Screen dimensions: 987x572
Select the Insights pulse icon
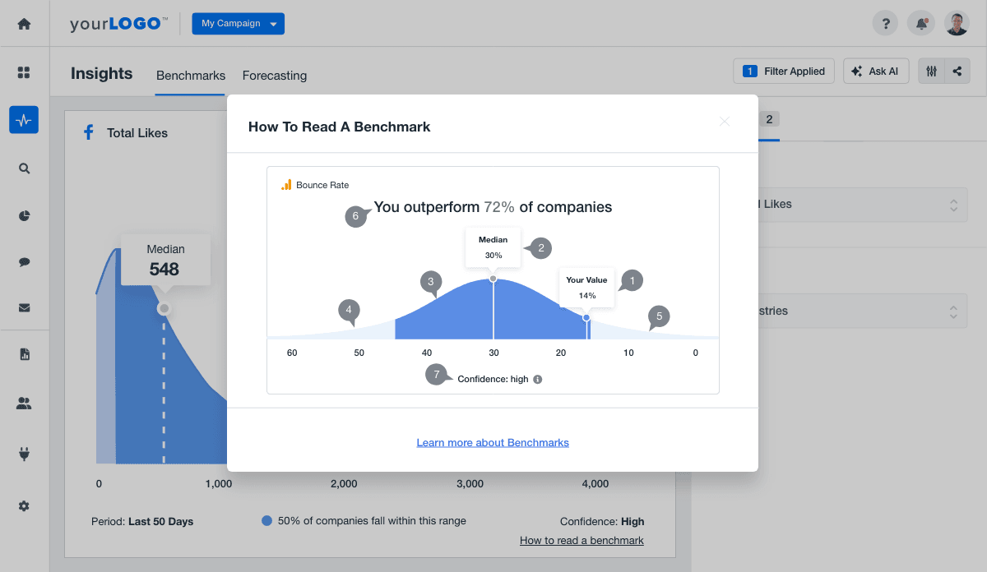[x=24, y=120]
